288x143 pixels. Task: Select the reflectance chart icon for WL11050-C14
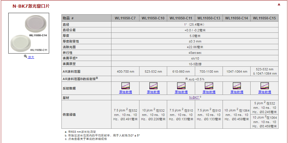pos(237,86)
